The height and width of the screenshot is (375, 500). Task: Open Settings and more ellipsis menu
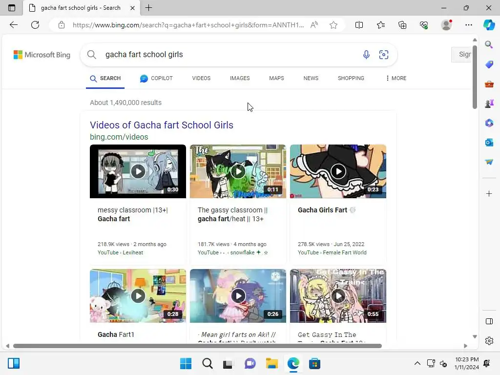(468, 25)
